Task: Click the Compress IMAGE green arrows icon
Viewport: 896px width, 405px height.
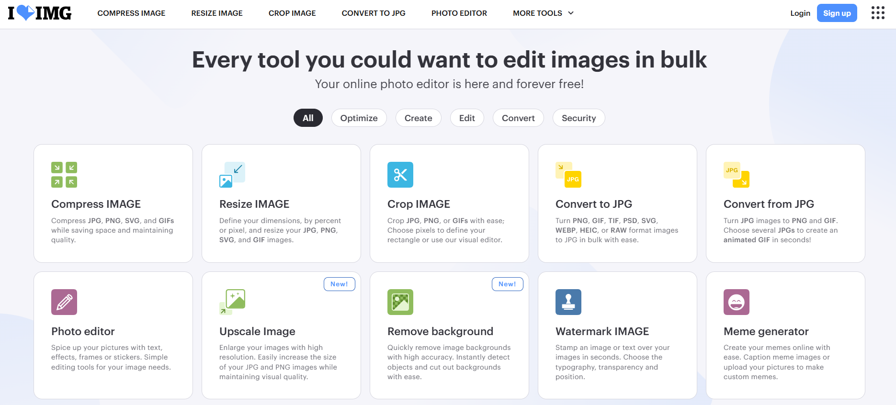Action: [64, 175]
